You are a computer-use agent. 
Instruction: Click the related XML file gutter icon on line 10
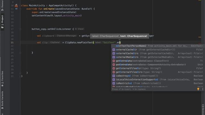point(16,5)
